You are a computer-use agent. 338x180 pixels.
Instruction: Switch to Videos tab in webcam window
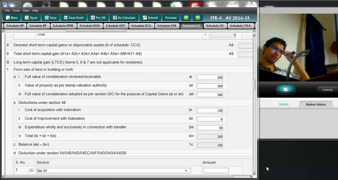pos(284,104)
